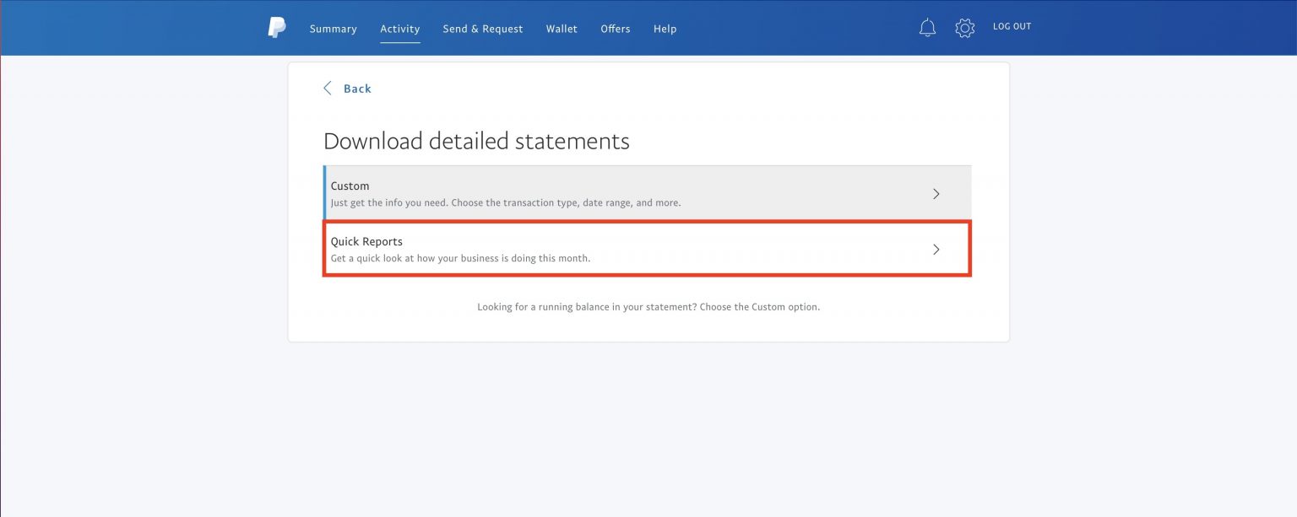Image resolution: width=1297 pixels, height=517 pixels.
Task: Open the Send & Request page
Action: click(482, 29)
